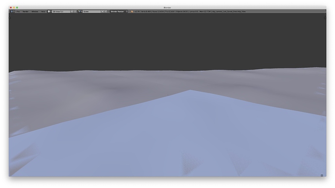Open the Render menu
The width and height of the screenshot is (335, 188).
[x=26, y=12]
